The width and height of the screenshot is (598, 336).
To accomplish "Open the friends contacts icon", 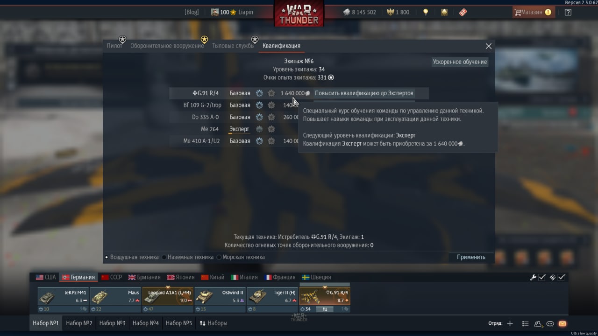I will point(539,323).
